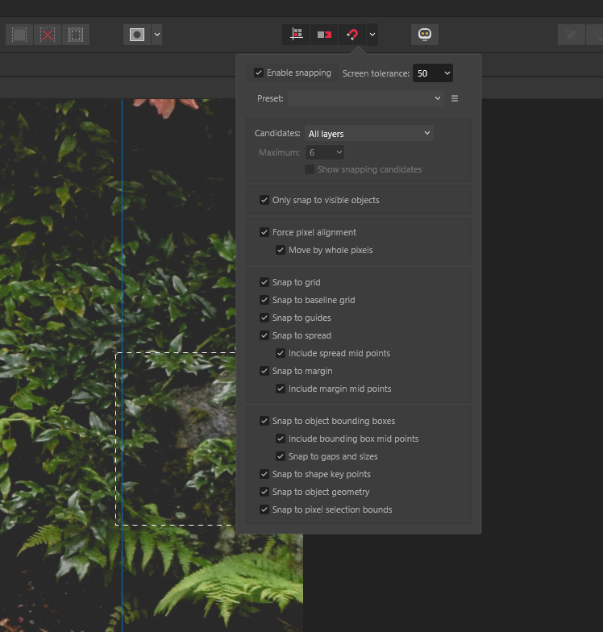Uncheck Only snap to visible objects
Image resolution: width=603 pixels, height=632 pixels.
(x=264, y=200)
